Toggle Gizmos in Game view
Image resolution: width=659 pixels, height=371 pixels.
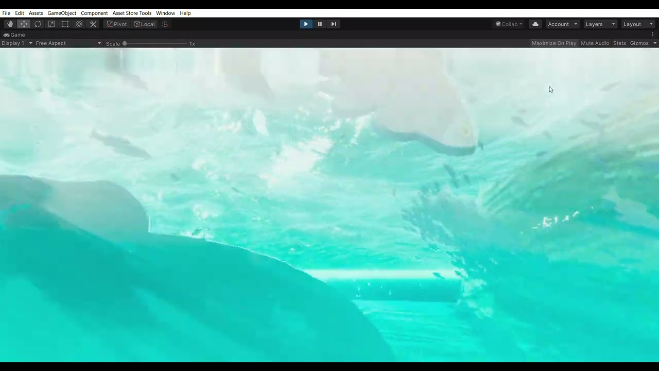[x=639, y=43]
